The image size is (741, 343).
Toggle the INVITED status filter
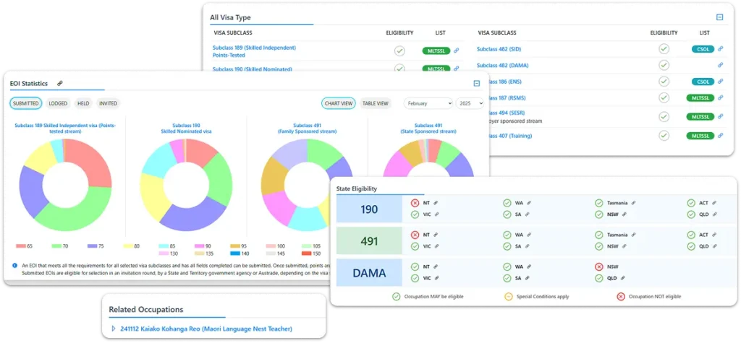(107, 103)
